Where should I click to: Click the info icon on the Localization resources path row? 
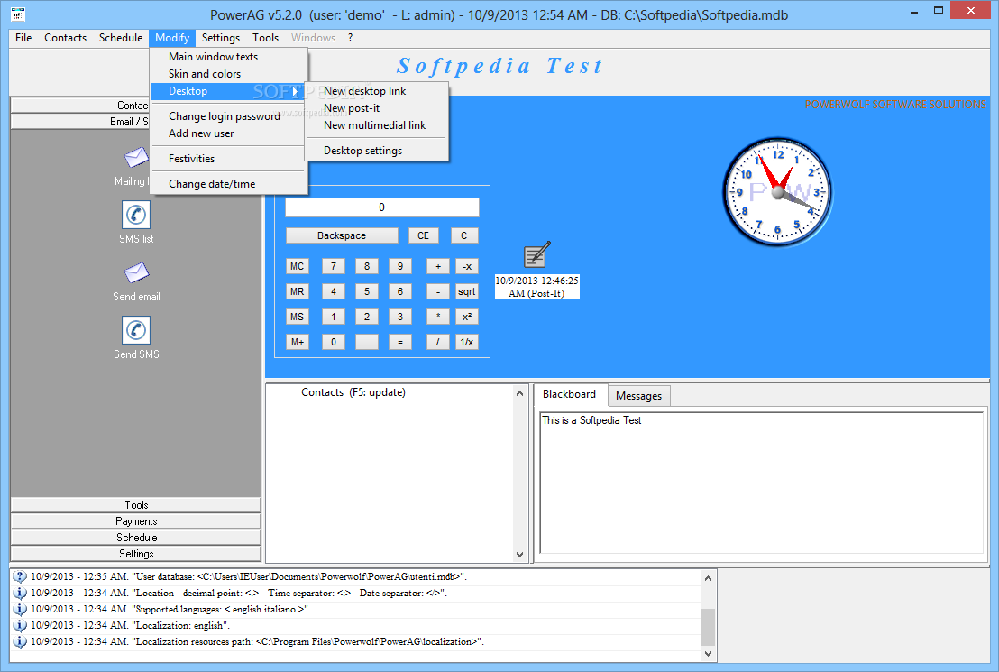point(20,641)
